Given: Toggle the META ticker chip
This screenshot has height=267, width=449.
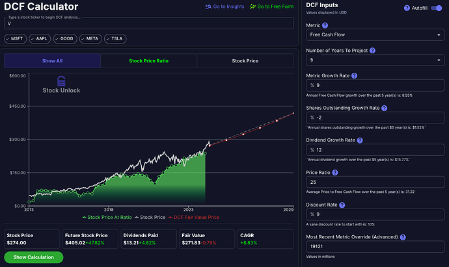Looking at the screenshot, I should coord(90,38).
